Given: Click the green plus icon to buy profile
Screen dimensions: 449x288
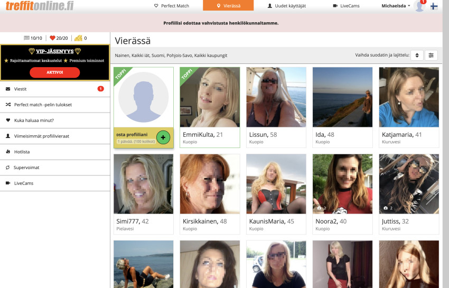Looking at the screenshot, I should point(163,137).
